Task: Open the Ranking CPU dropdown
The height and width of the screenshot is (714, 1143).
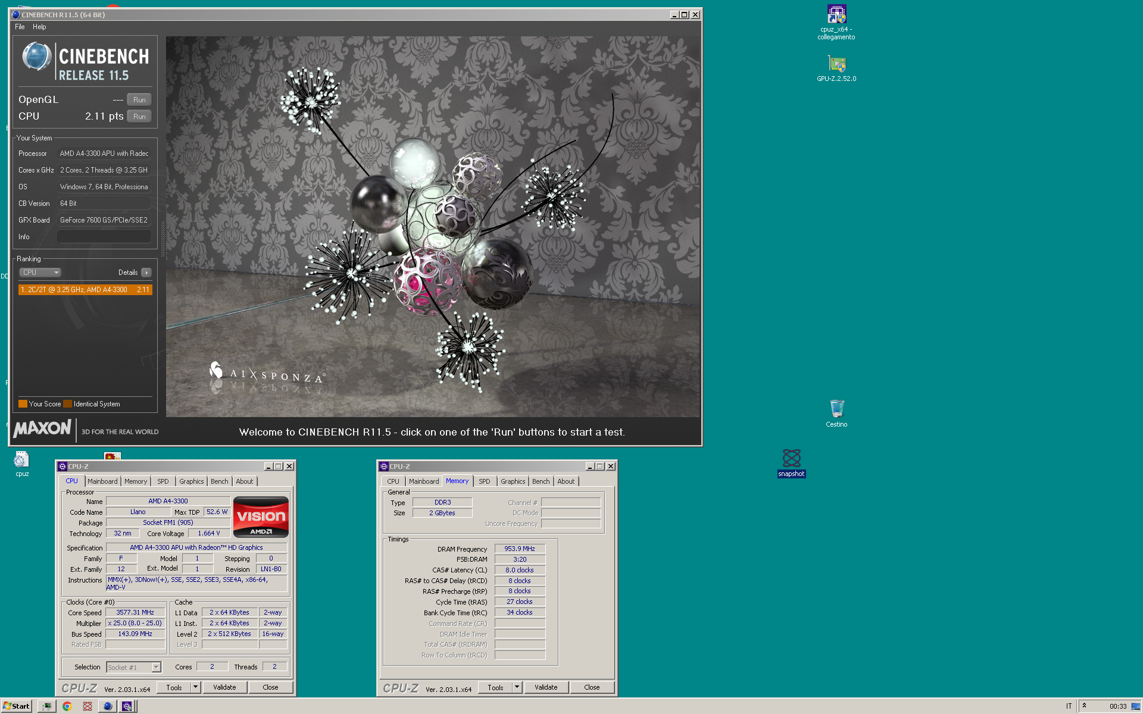Action: coord(40,273)
